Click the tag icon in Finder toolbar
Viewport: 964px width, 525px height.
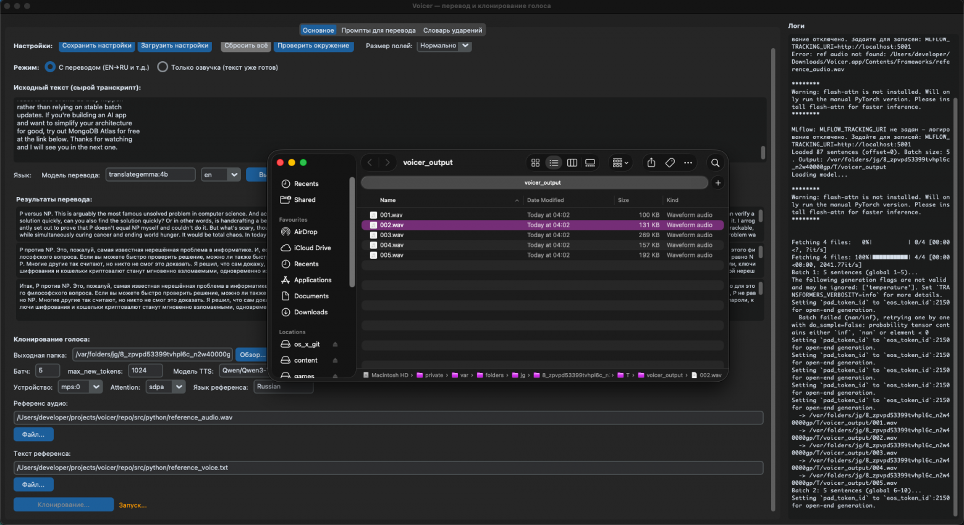point(670,162)
